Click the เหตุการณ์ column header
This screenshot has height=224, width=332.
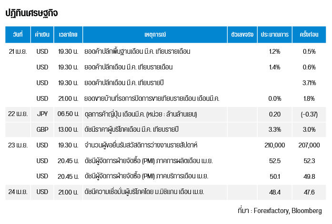(x=154, y=36)
